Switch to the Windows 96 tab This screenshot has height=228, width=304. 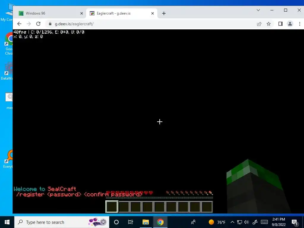[x=51, y=13]
